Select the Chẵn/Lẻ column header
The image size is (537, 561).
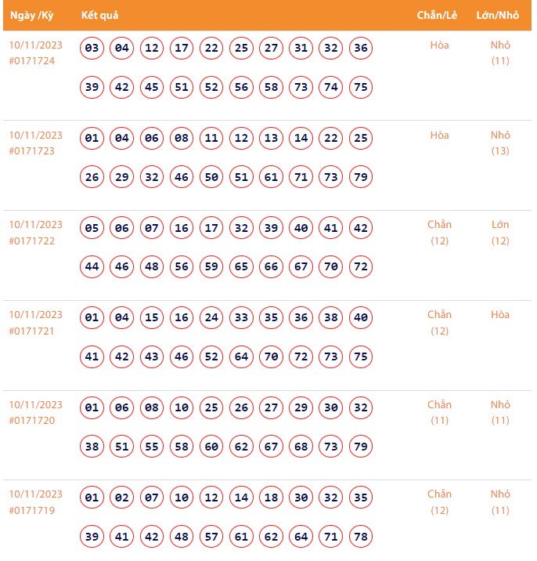click(x=437, y=16)
